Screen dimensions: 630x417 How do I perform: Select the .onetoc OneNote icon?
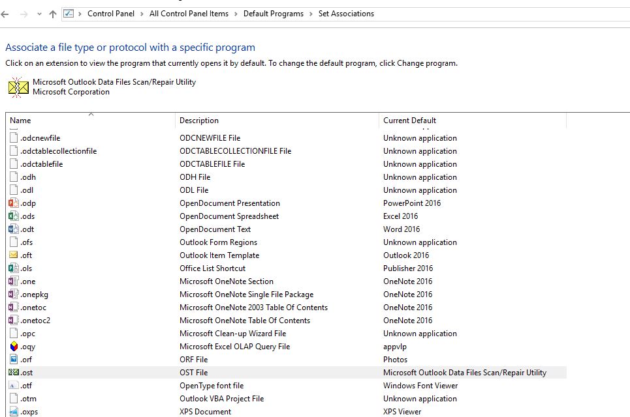click(14, 307)
